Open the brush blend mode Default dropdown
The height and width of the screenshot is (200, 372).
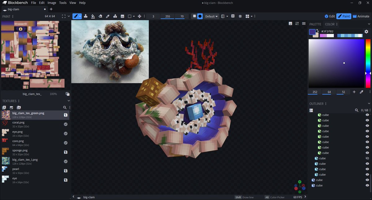click(x=211, y=16)
